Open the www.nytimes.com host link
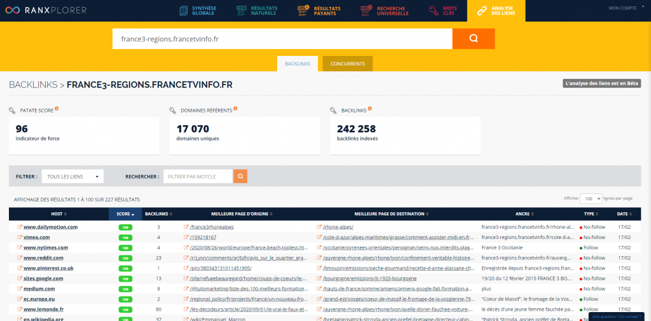Viewport: 651px width, 321px height. (x=46, y=247)
